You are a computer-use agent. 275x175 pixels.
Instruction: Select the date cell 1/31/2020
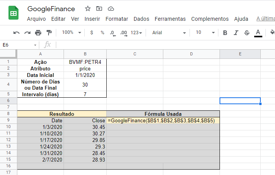pyautogui.click(x=40, y=153)
